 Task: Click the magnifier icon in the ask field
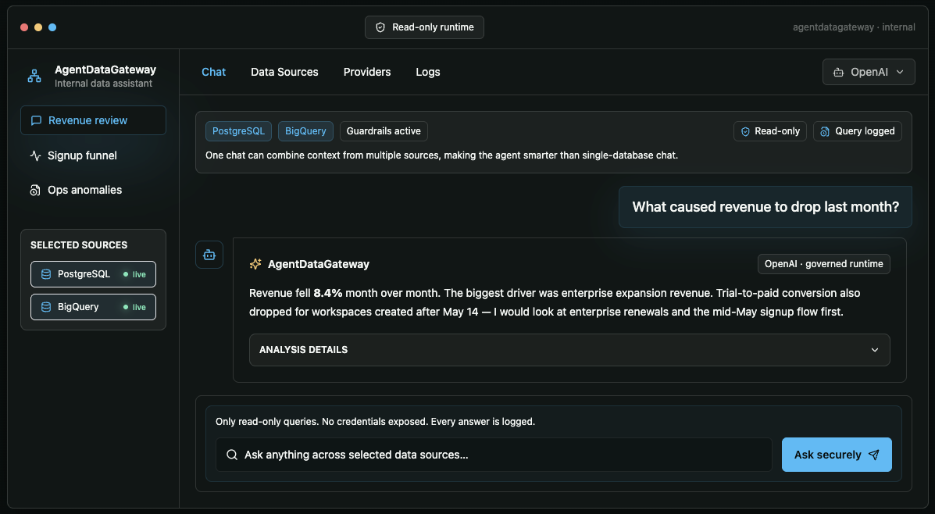[x=232, y=455]
